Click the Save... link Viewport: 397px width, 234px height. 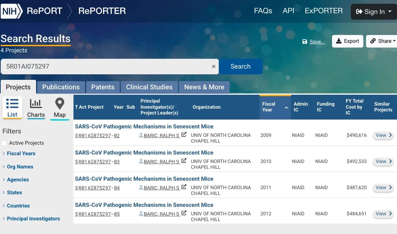pyautogui.click(x=317, y=42)
